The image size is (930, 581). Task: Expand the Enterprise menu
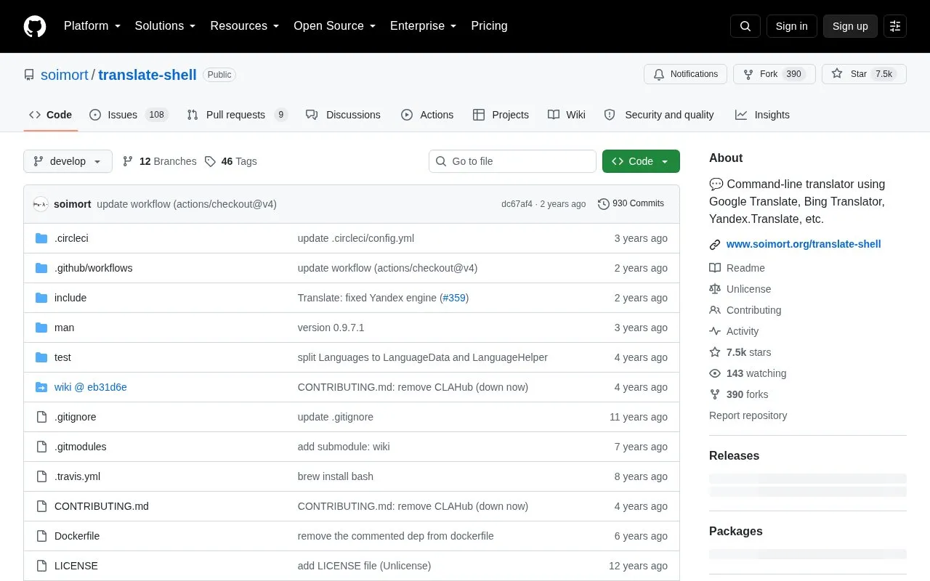point(424,26)
